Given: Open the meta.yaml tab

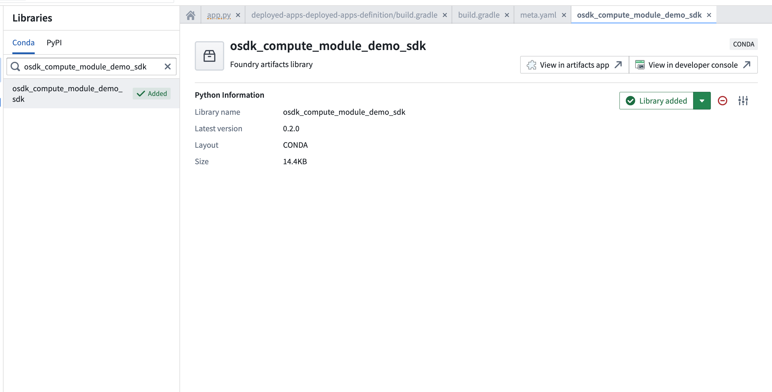Looking at the screenshot, I should 538,15.
